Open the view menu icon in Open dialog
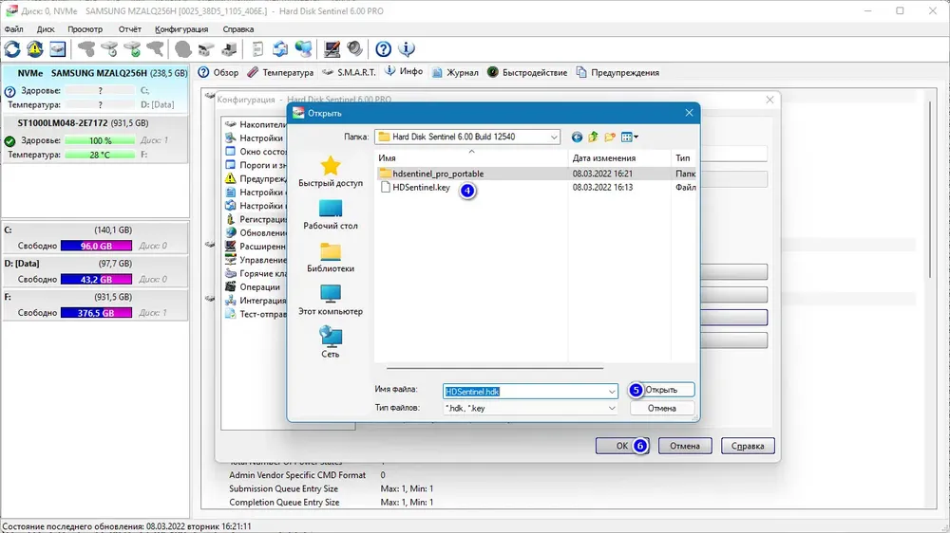 (630, 138)
